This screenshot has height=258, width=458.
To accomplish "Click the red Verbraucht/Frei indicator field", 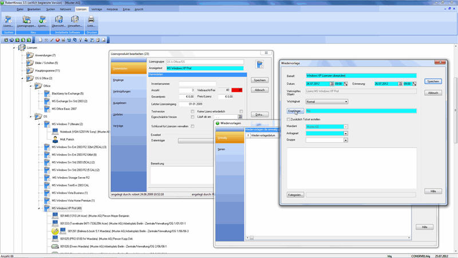I will (x=237, y=90).
